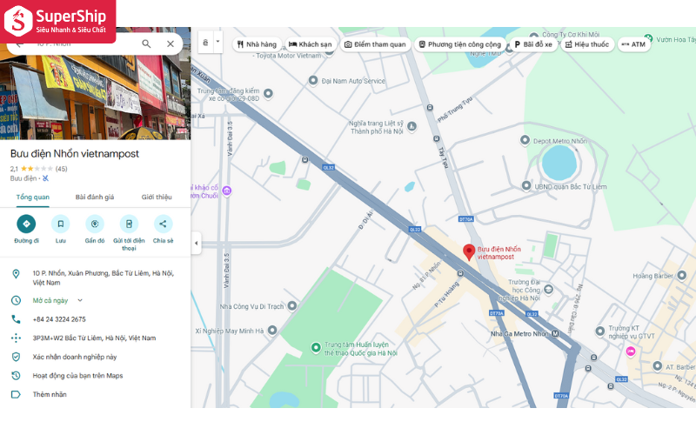Screen dimensions: 696x435
Task: Open the Bài đánh giá tab
Action: (x=95, y=197)
